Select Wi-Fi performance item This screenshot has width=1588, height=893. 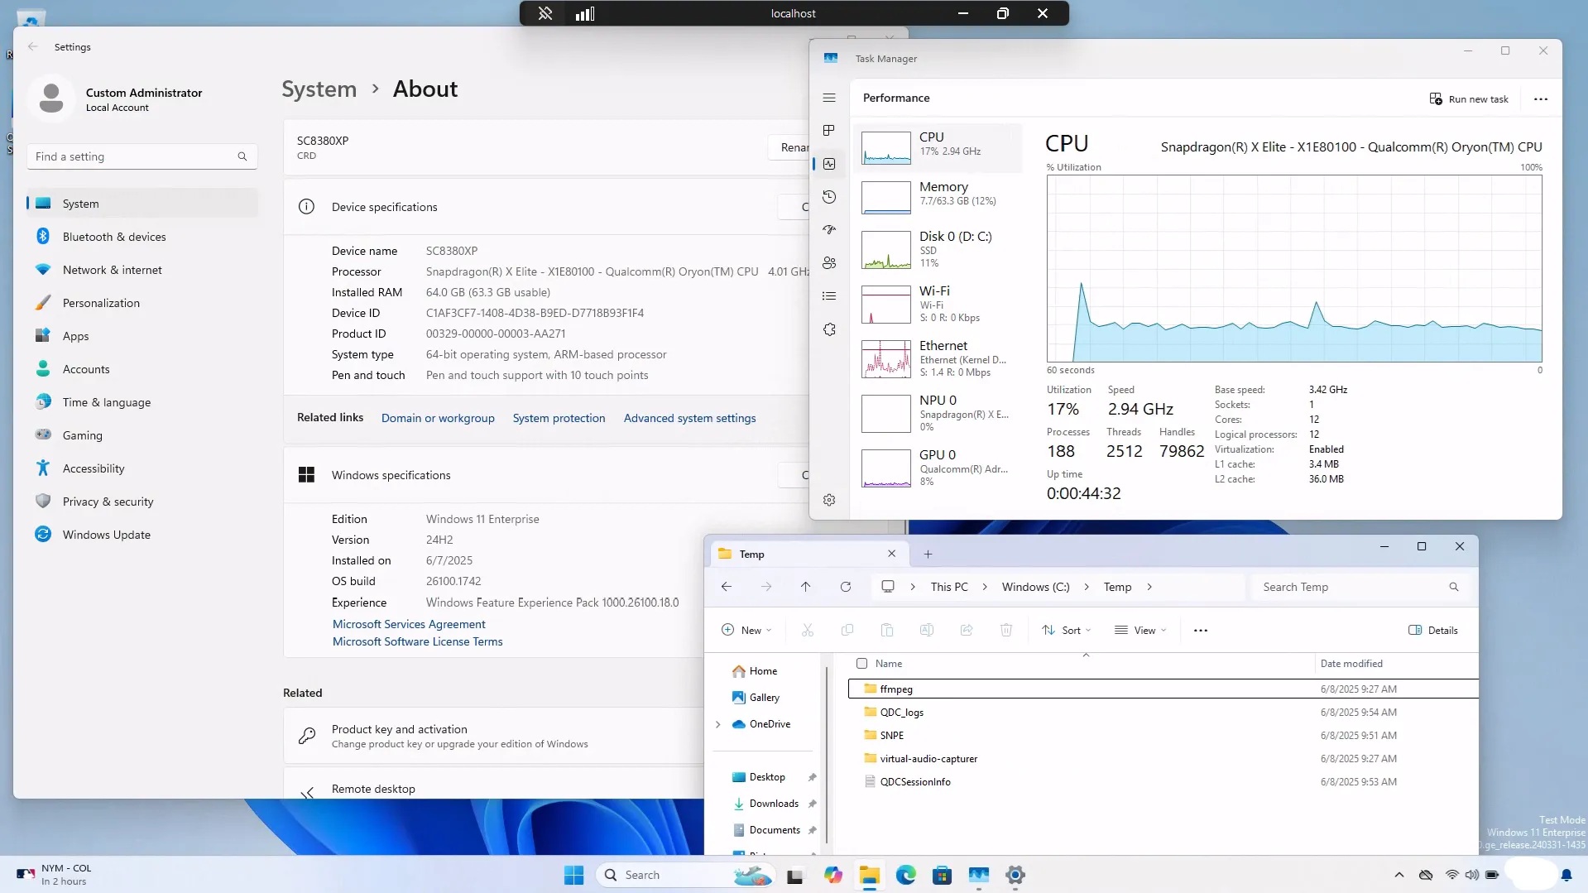click(938, 304)
